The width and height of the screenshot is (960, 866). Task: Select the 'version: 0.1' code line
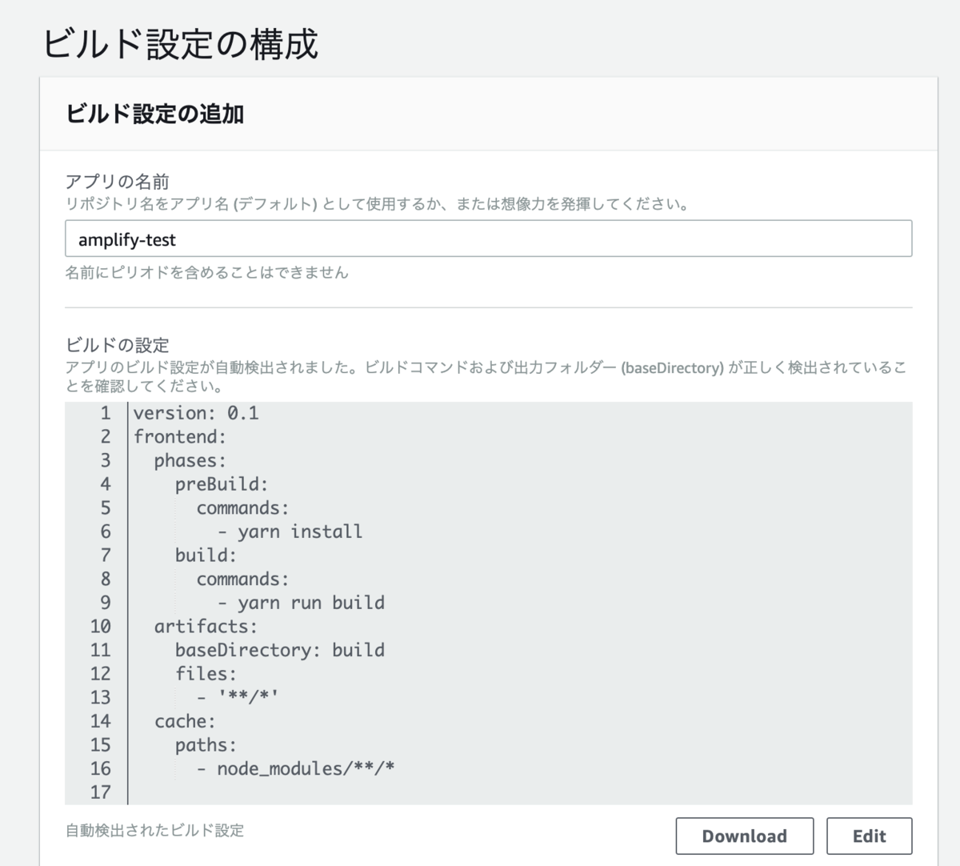(x=196, y=413)
